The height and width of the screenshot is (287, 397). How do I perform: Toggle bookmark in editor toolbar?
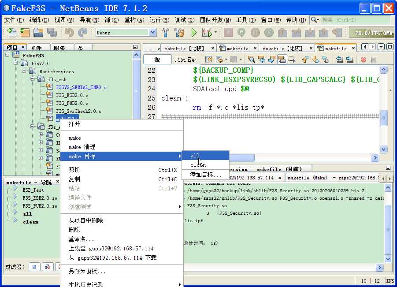pyautogui.click(x=326, y=60)
